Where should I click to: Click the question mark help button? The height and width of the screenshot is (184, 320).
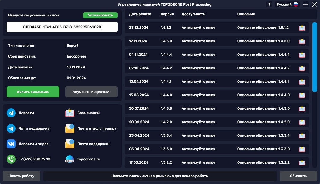click(x=269, y=4)
